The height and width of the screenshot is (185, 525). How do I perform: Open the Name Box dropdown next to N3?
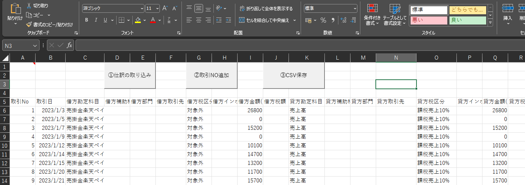click(x=35, y=46)
